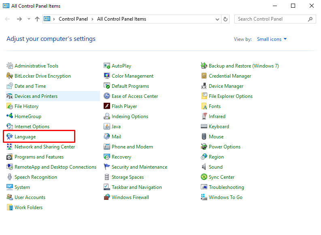
Task: Open the Troubleshooting link
Action: [226, 187]
